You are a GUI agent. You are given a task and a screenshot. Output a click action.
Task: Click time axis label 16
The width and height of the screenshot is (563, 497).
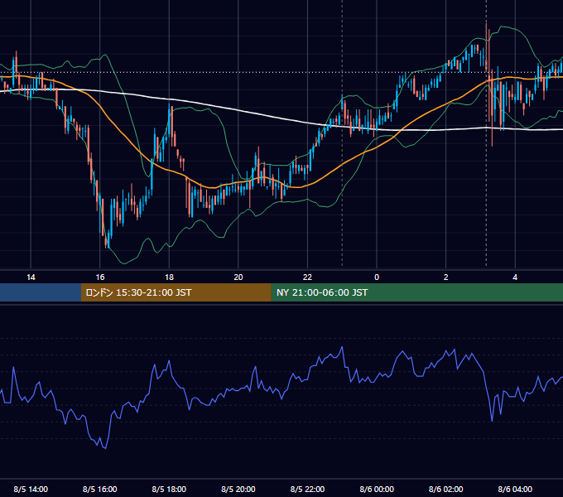pos(100,277)
